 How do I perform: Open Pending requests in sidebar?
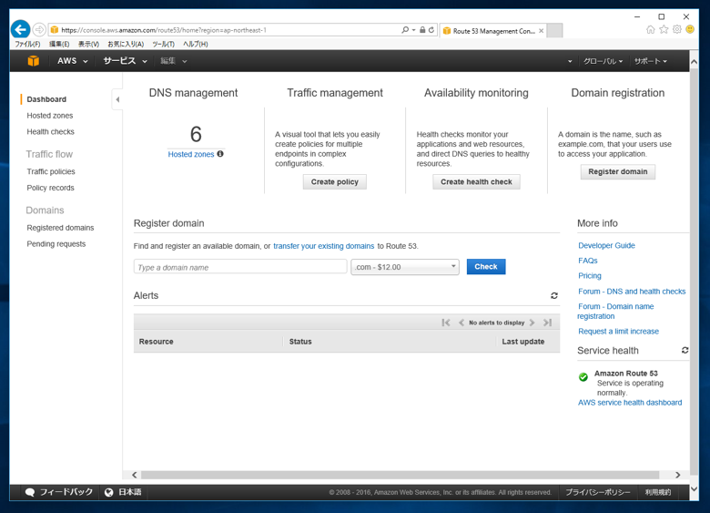pyautogui.click(x=56, y=244)
